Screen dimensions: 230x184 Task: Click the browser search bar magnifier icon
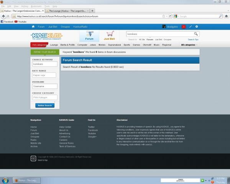(x=220, y=16)
